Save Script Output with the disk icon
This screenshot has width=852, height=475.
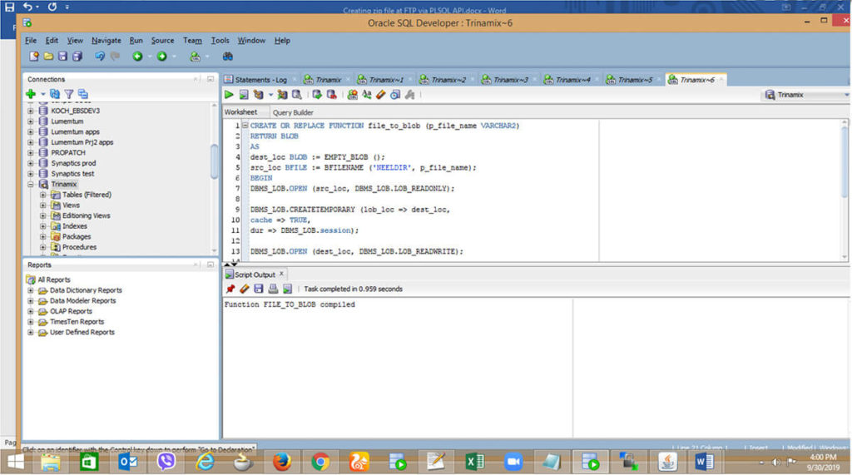[x=259, y=289]
